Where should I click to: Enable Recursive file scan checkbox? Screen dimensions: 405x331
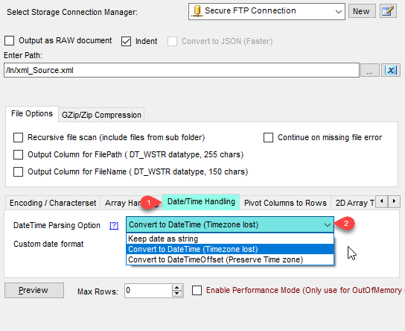click(18, 138)
